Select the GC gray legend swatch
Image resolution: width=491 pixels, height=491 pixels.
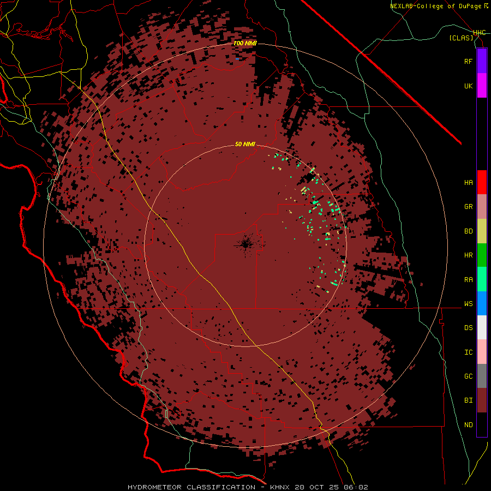(482, 376)
